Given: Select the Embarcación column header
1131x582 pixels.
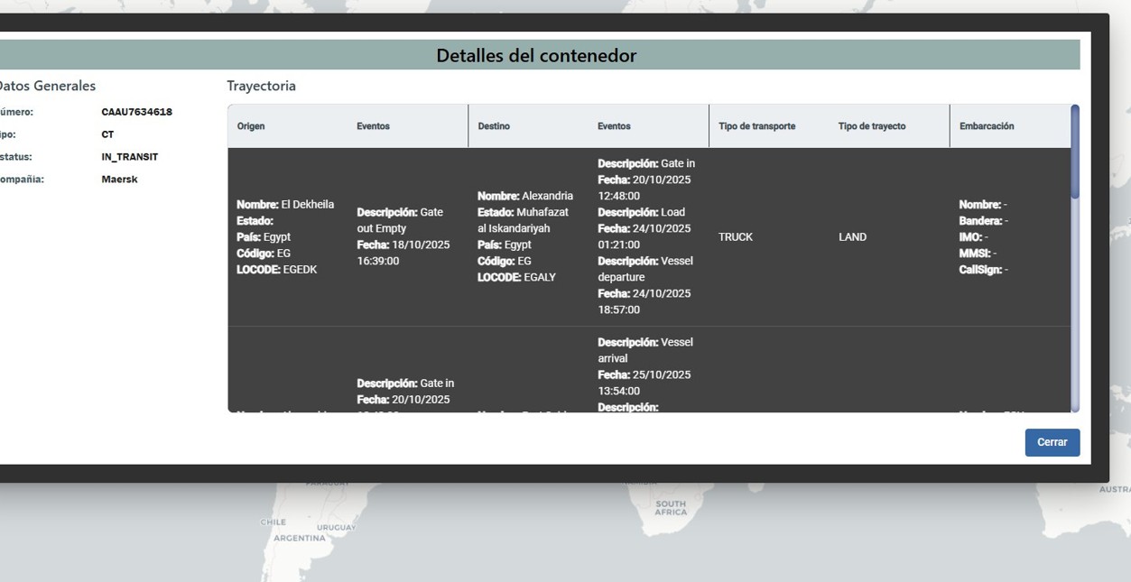Looking at the screenshot, I should pos(987,126).
